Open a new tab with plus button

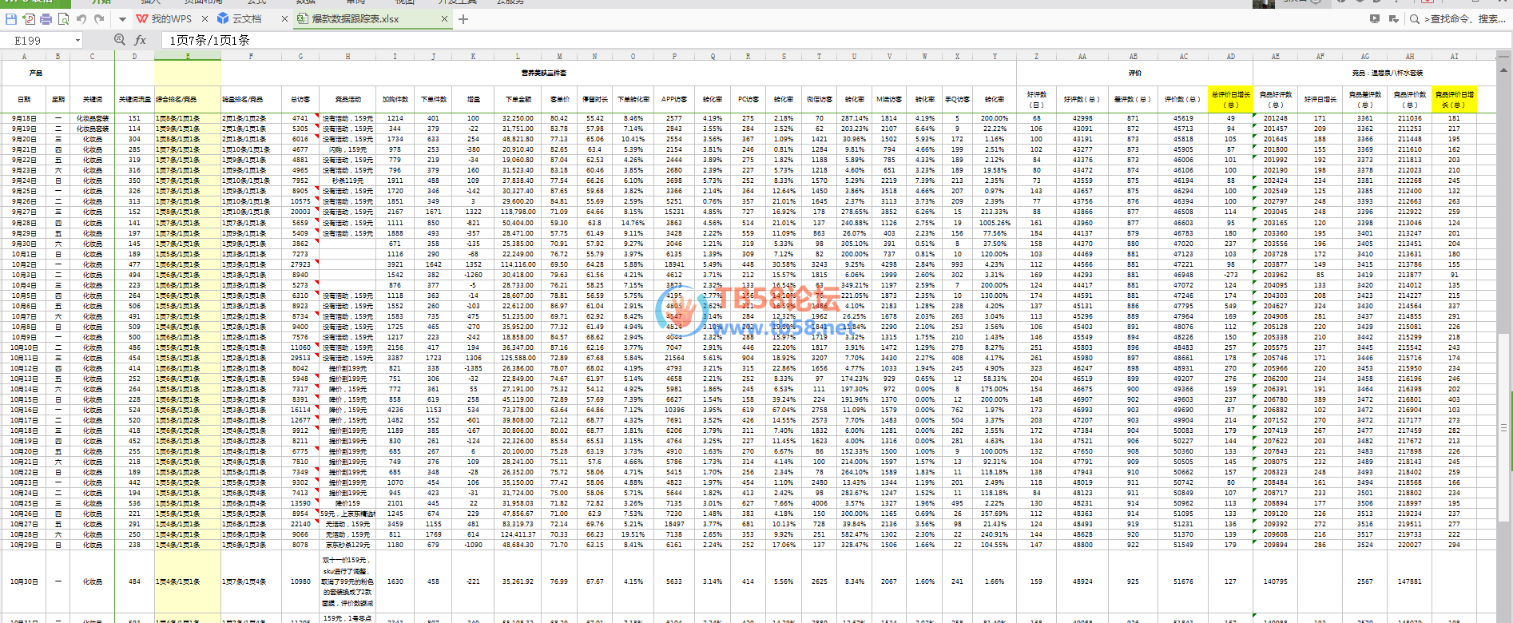[x=463, y=18]
